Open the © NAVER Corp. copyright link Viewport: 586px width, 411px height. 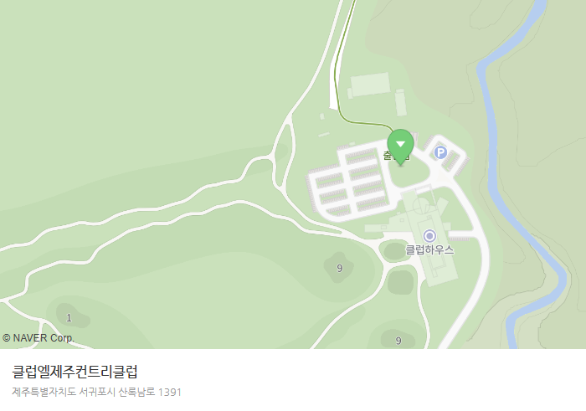click(39, 338)
